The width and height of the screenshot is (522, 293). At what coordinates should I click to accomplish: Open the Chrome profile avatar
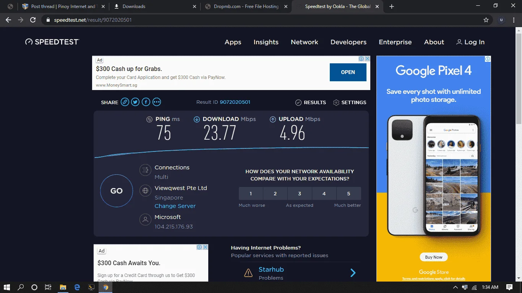(501, 20)
